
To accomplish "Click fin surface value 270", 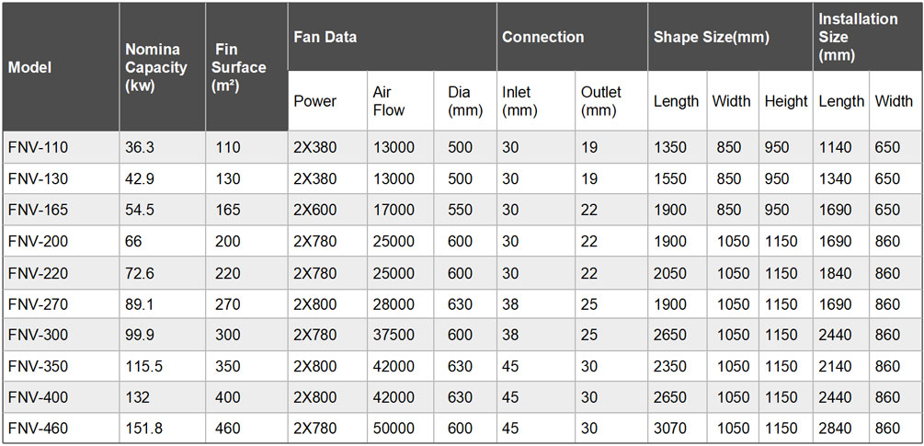I will click(247, 304).
